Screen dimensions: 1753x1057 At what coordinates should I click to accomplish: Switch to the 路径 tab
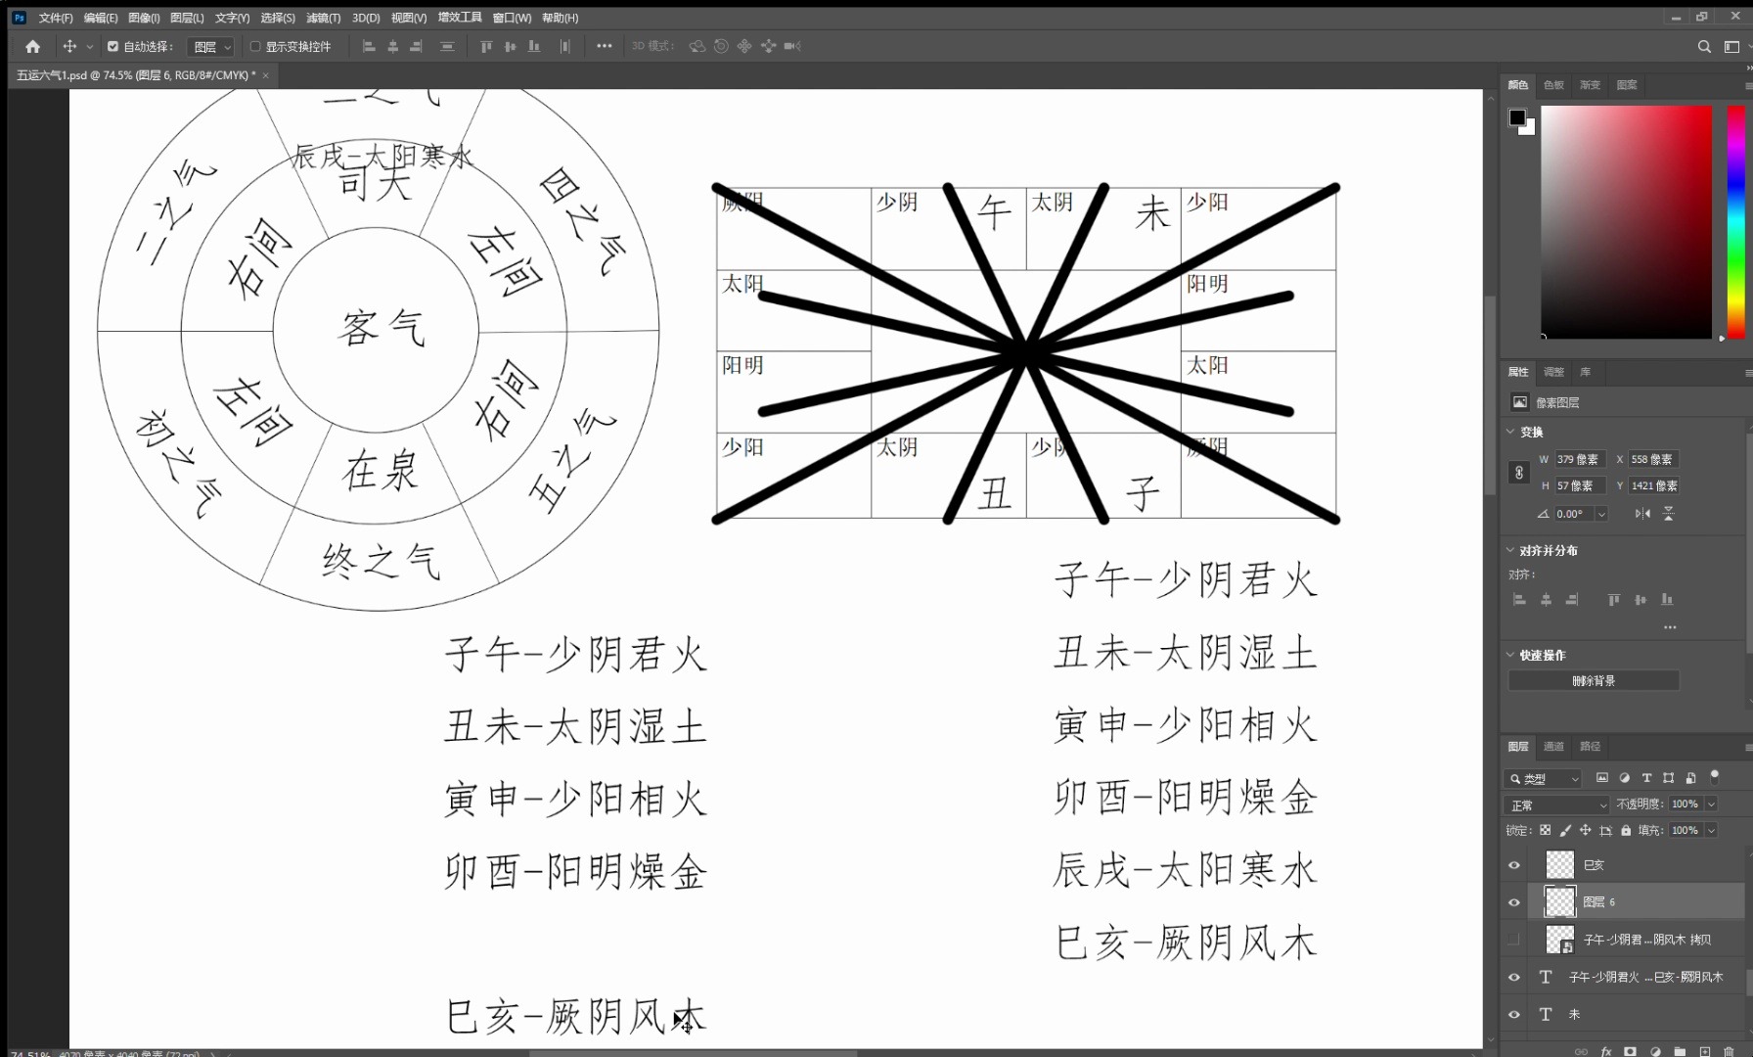[1591, 747]
